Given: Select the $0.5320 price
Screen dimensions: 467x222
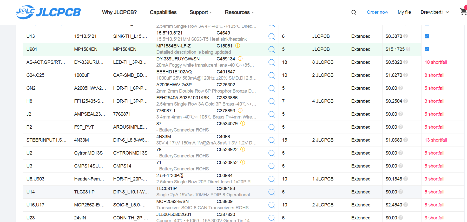Looking at the screenshot, I should [394, 62].
